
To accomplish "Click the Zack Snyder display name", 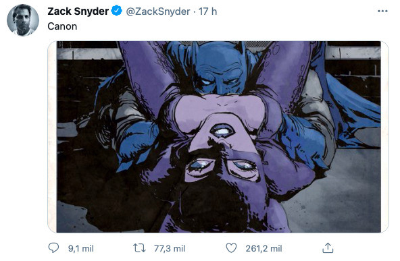I will pos(78,11).
